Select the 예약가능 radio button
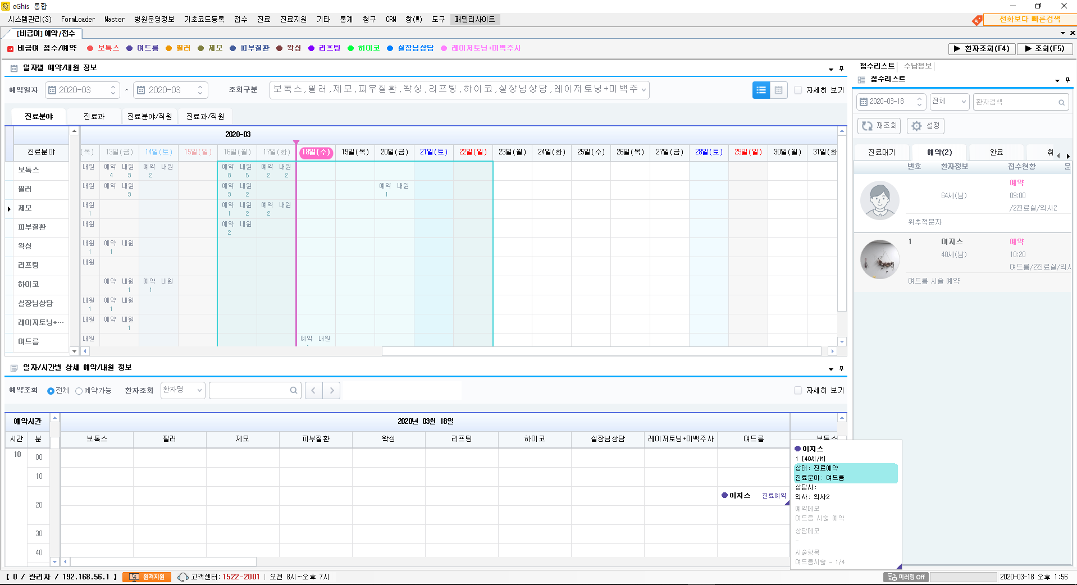The height and width of the screenshot is (585, 1077). pyautogui.click(x=79, y=391)
